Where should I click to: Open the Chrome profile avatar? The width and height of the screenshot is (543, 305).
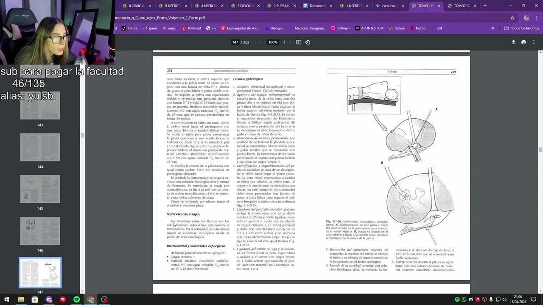(x=526, y=18)
